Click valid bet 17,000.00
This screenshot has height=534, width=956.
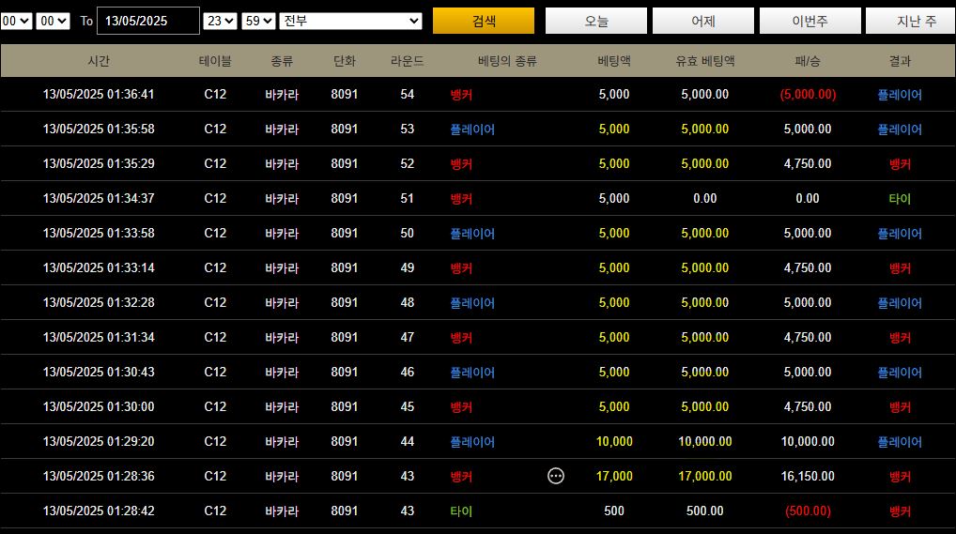pyautogui.click(x=705, y=476)
